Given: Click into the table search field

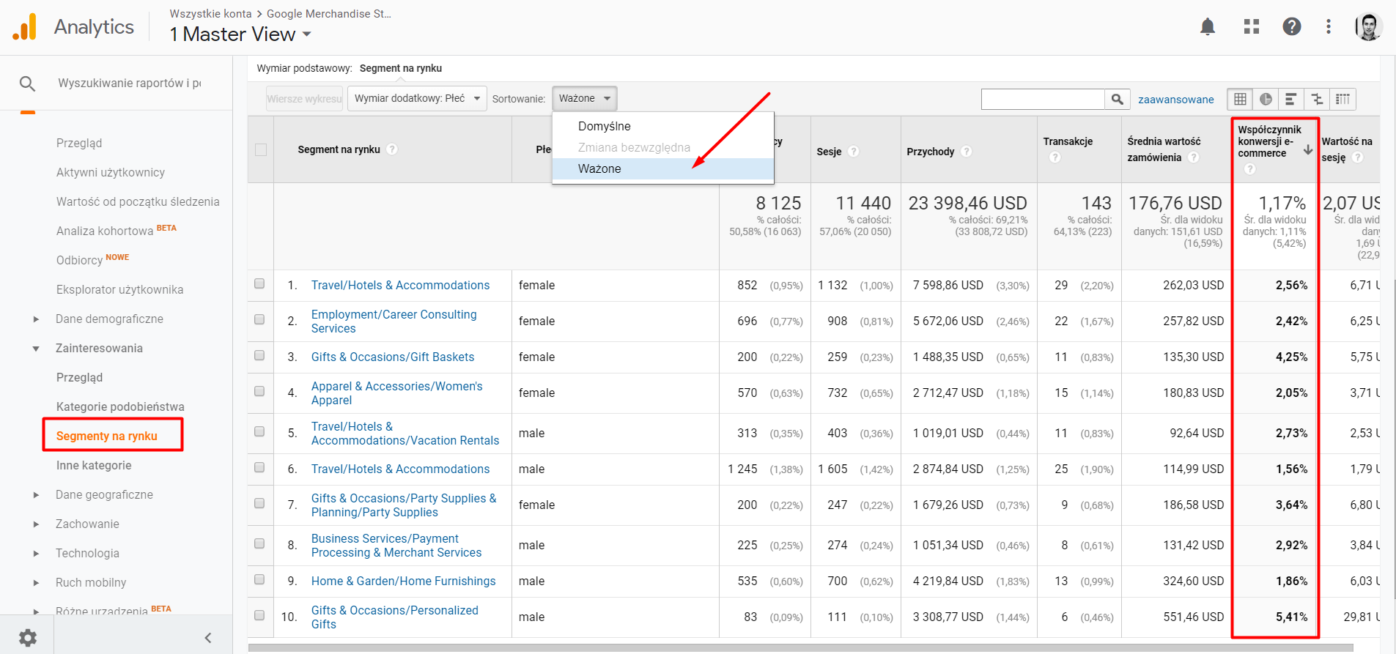Looking at the screenshot, I should pos(1042,99).
